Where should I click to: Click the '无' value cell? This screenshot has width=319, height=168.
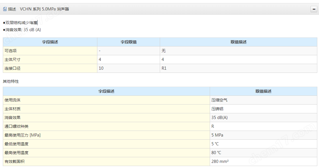click(x=238, y=51)
